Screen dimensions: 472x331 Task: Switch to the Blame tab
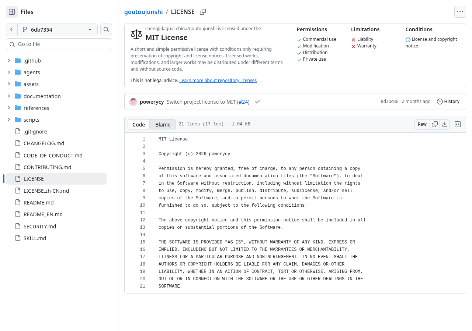coord(163,124)
